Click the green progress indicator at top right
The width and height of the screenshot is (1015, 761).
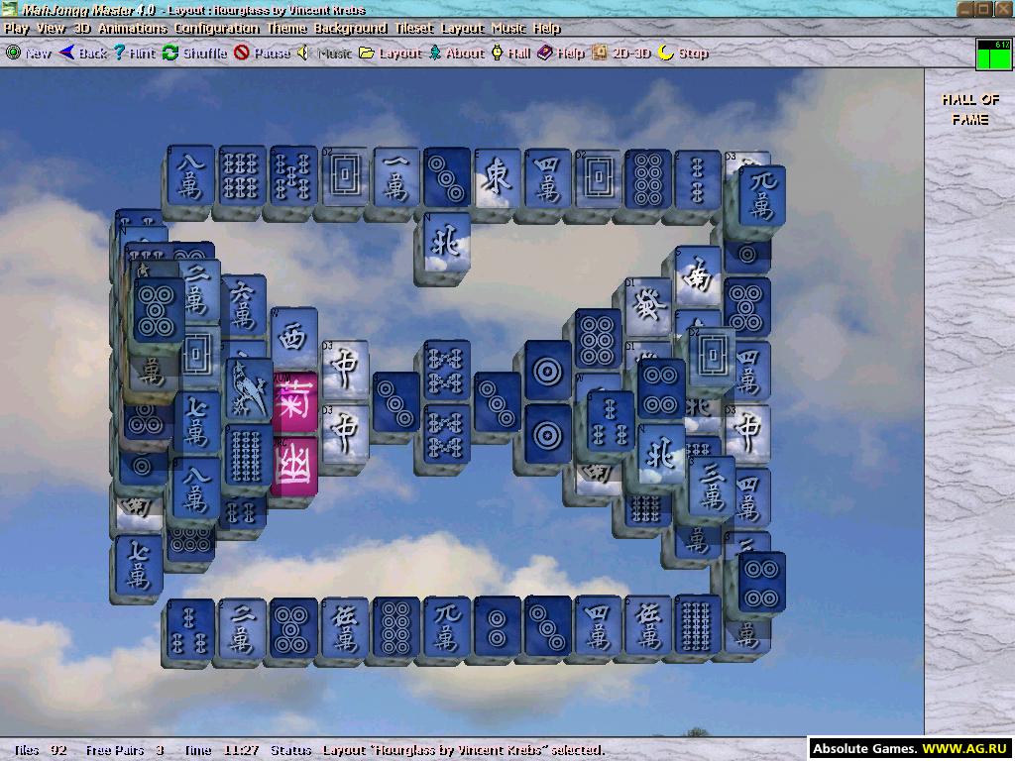click(x=993, y=54)
